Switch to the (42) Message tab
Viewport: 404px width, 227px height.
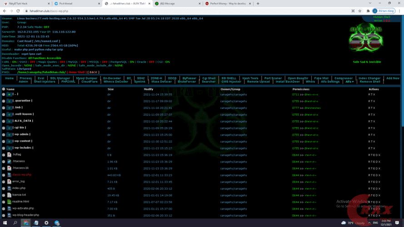[x=178, y=4]
